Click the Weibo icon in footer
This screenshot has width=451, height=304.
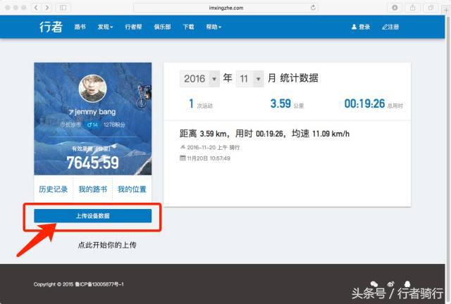(390, 284)
